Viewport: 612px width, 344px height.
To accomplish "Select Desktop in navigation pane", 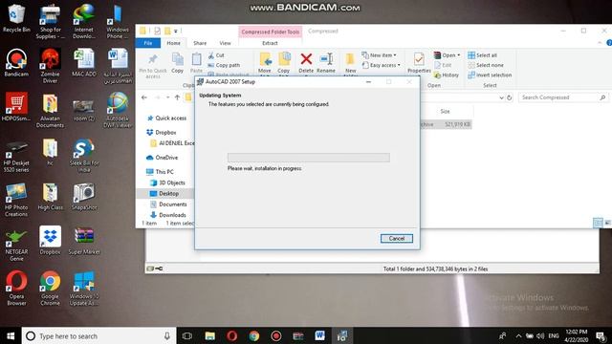I will tap(164, 193).
